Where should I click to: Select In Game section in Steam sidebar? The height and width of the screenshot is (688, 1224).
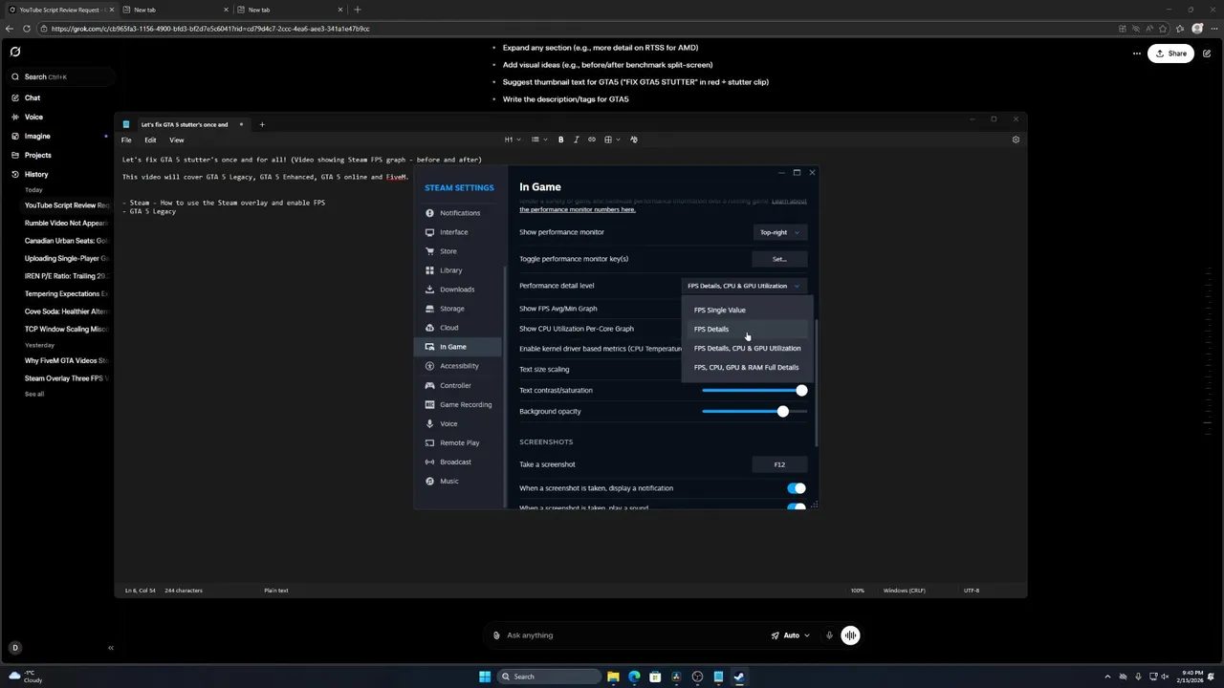click(x=459, y=347)
